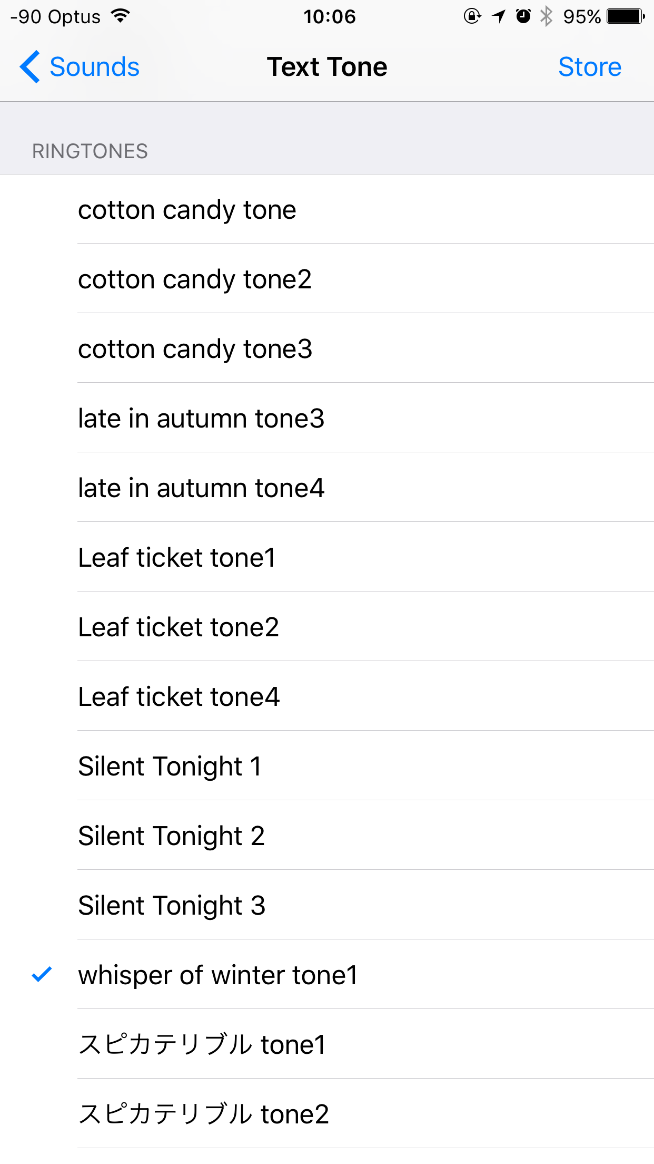Tap the battery icon in status bar

point(626,16)
